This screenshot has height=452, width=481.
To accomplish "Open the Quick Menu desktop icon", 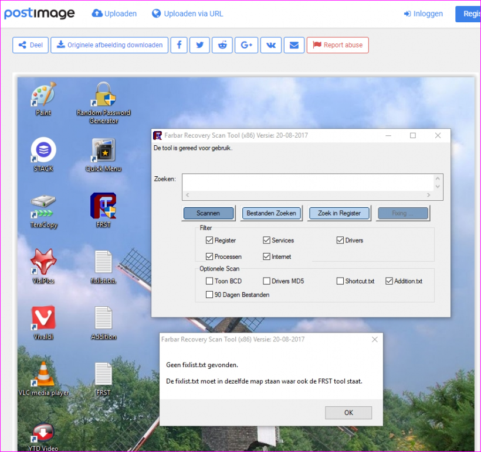I will tap(103, 155).
